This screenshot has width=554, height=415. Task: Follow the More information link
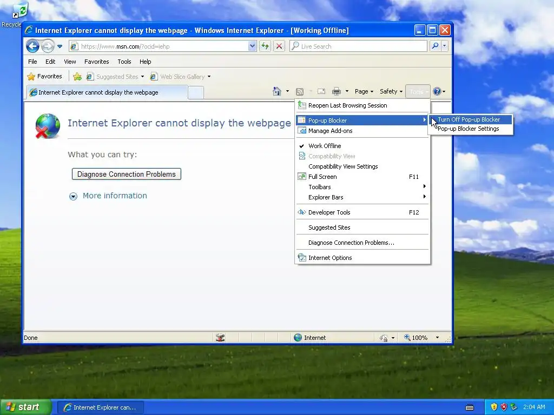[115, 196]
